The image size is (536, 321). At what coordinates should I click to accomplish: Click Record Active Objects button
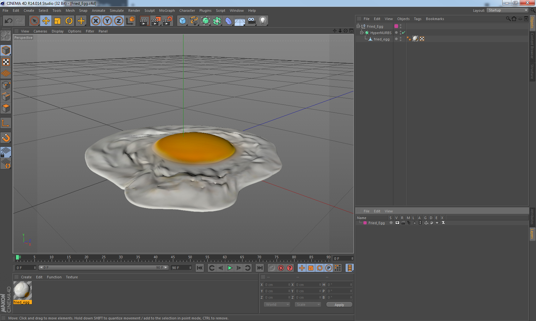(x=272, y=268)
